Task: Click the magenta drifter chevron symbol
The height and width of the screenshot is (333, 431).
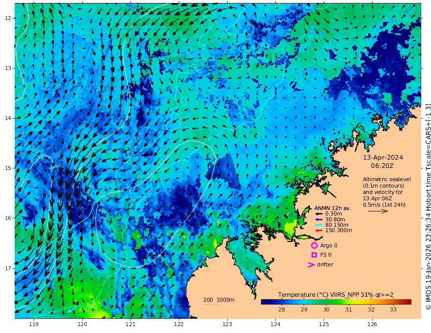Action: point(311,264)
